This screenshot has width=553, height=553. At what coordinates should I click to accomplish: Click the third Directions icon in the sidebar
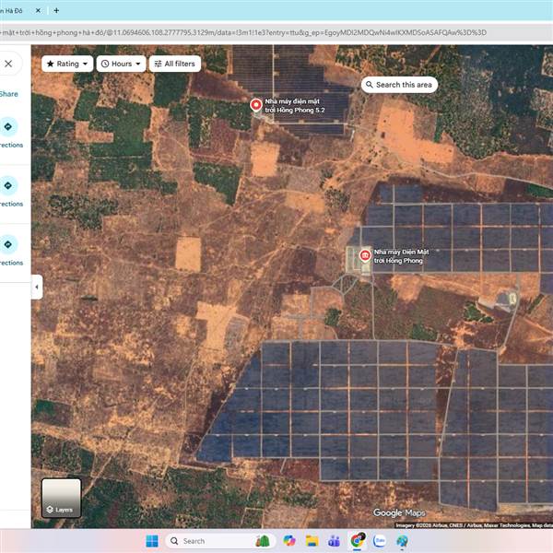point(9,244)
